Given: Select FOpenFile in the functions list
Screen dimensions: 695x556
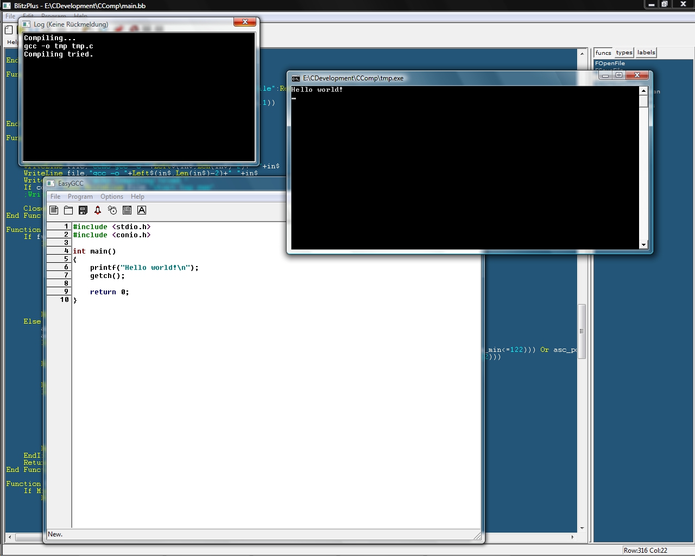Looking at the screenshot, I should tap(610, 64).
